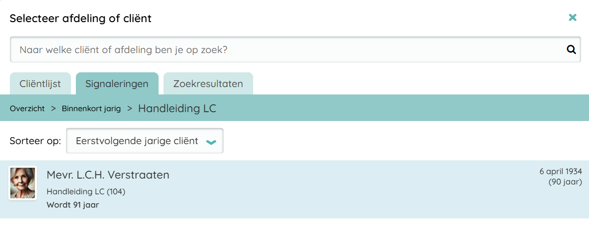Click the breadcrumb separator after Overzicht

[53, 109]
